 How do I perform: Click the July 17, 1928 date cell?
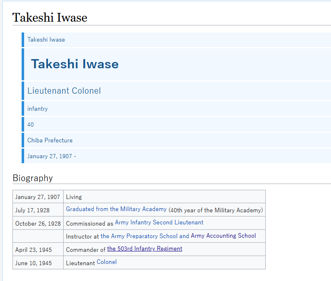pyautogui.click(x=32, y=210)
